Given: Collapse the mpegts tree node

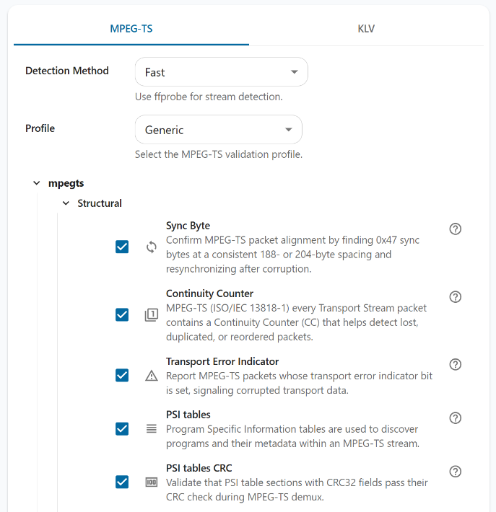Looking at the screenshot, I should click(37, 183).
